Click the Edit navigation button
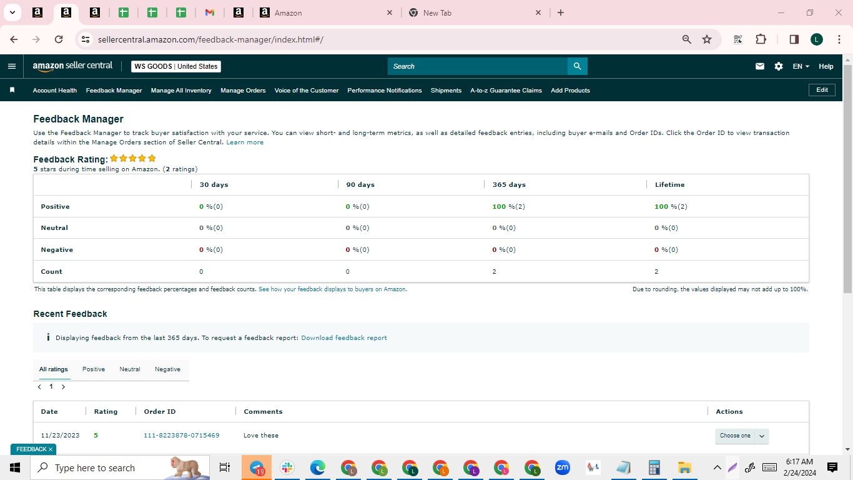The width and height of the screenshot is (853, 480). [822, 90]
